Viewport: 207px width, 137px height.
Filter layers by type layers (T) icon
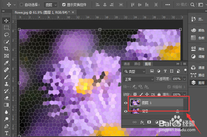(x=165, y=71)
